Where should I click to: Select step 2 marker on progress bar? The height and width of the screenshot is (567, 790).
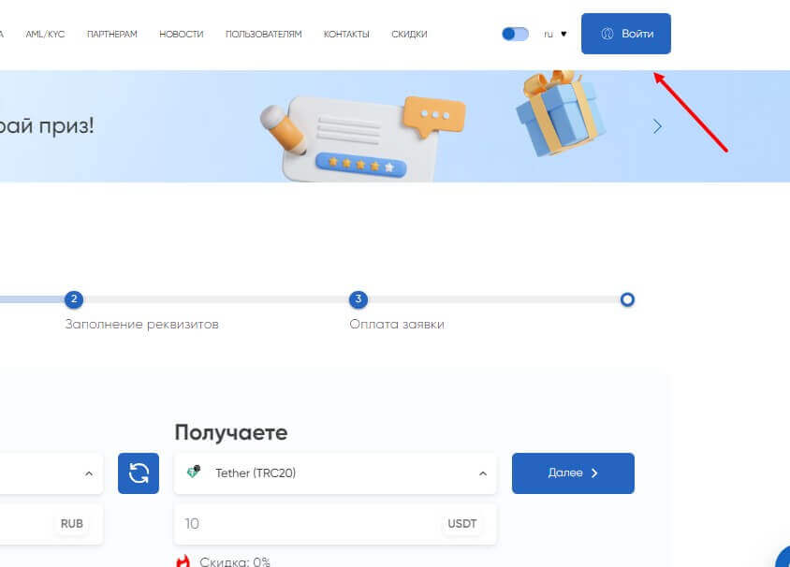(x=74, y=299)
